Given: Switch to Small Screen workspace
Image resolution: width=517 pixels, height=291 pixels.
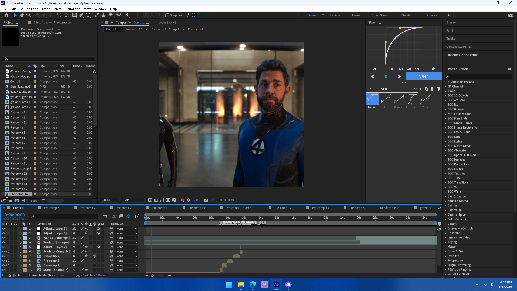Looking at the screenshot, I should (380, 15).
